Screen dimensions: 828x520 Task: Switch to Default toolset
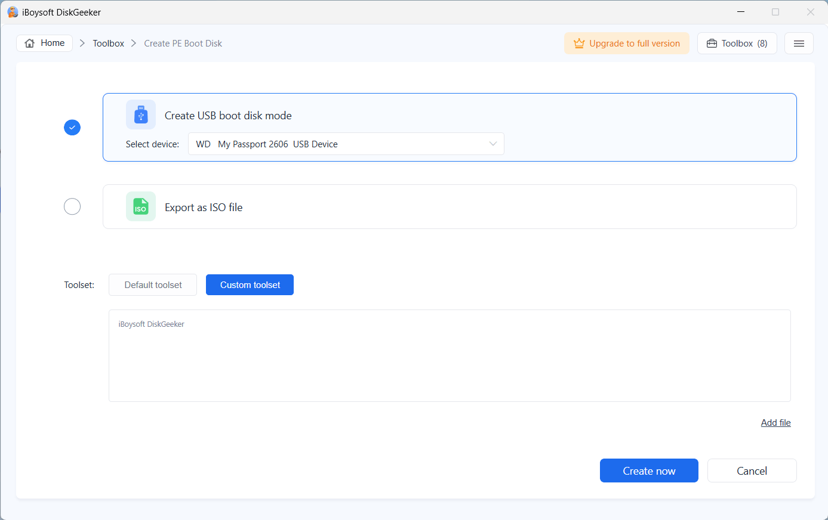pos(153,285)
